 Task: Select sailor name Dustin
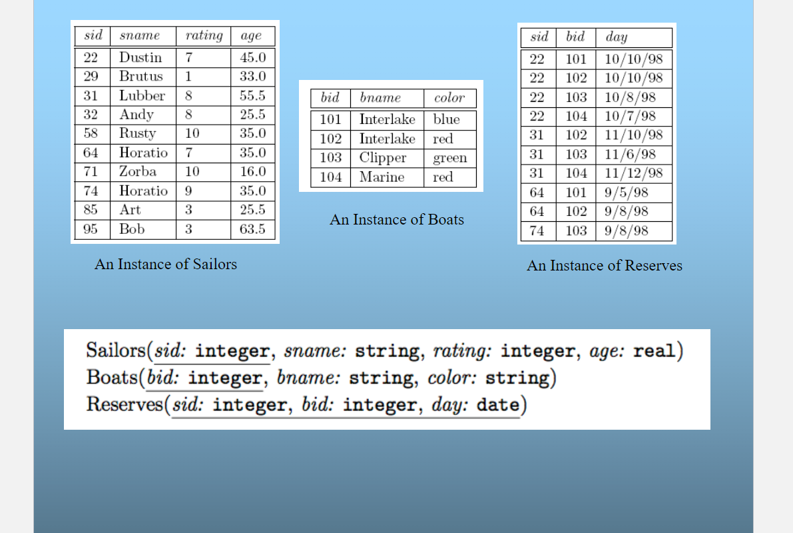point(140,57)
